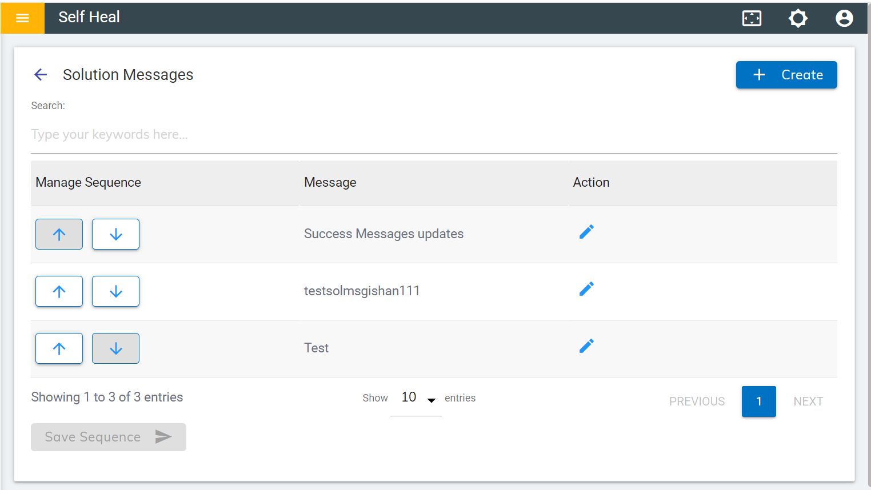
Task: Open the brightness theme settings icon
Action: point(798,18)
